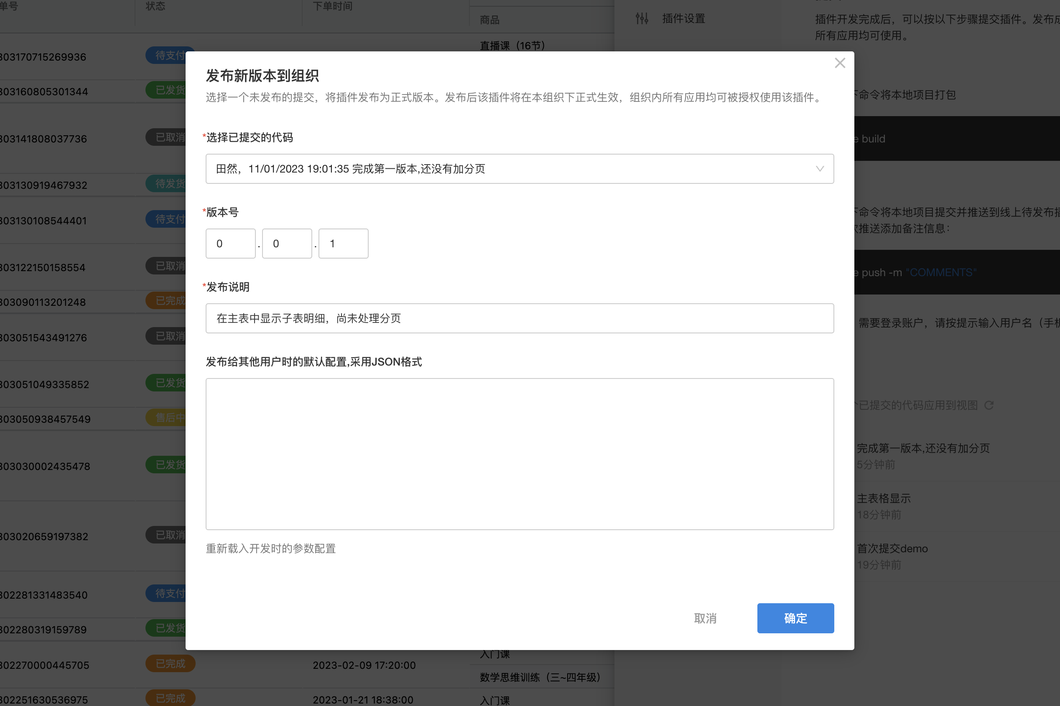The image size is (1060, 706).
Task: Click order number 302270000445705
Action: tap(45, 665)
